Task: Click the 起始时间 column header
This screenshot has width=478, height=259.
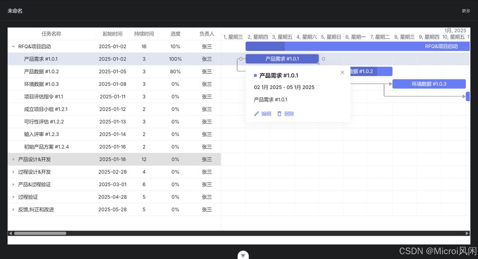Action: coord(112,34)
